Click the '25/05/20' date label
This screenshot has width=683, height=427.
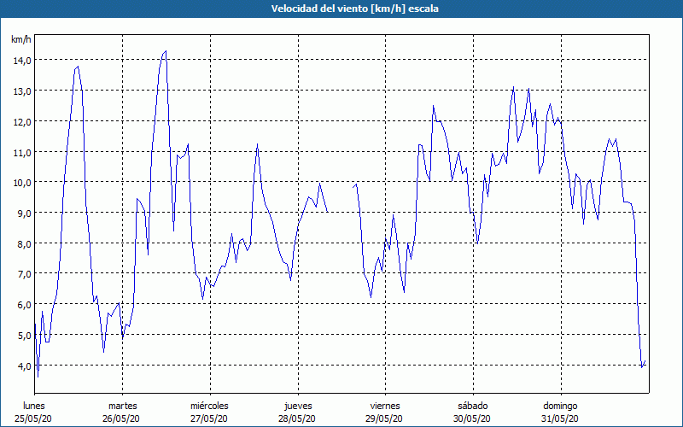click(33, 418)
